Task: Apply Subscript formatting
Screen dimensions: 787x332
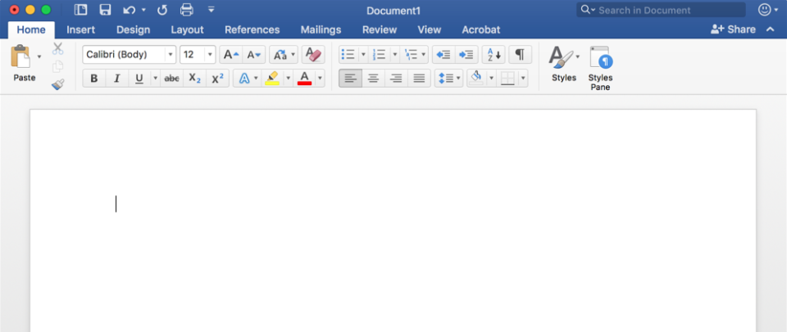Action: point(194,79)
